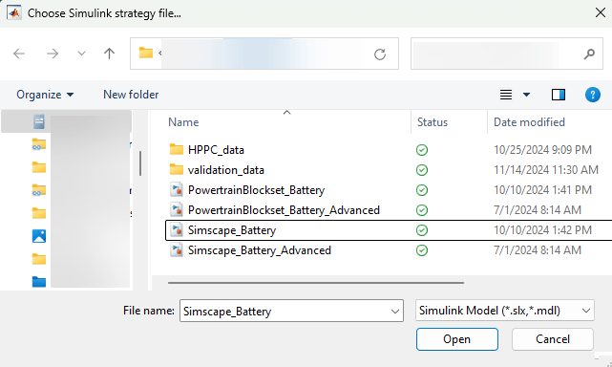Viewport: 612px width, 367px height.
Task: Sort files by Name column
Action: click(183, 122)
